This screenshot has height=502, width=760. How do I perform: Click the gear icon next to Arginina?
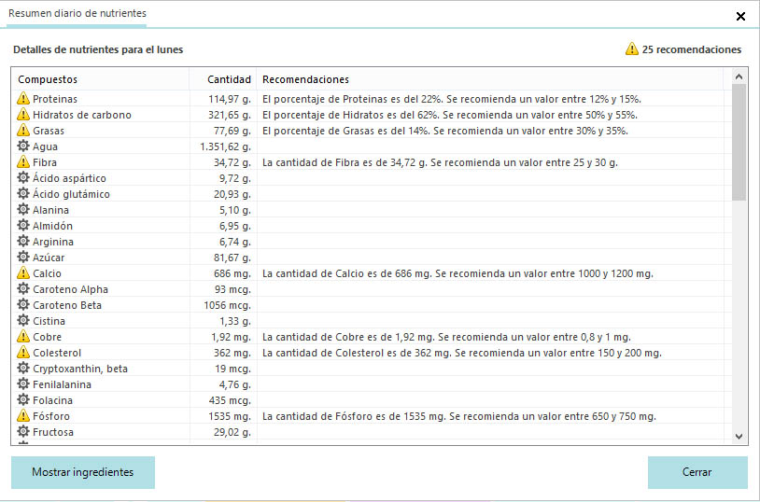point(23,241)
